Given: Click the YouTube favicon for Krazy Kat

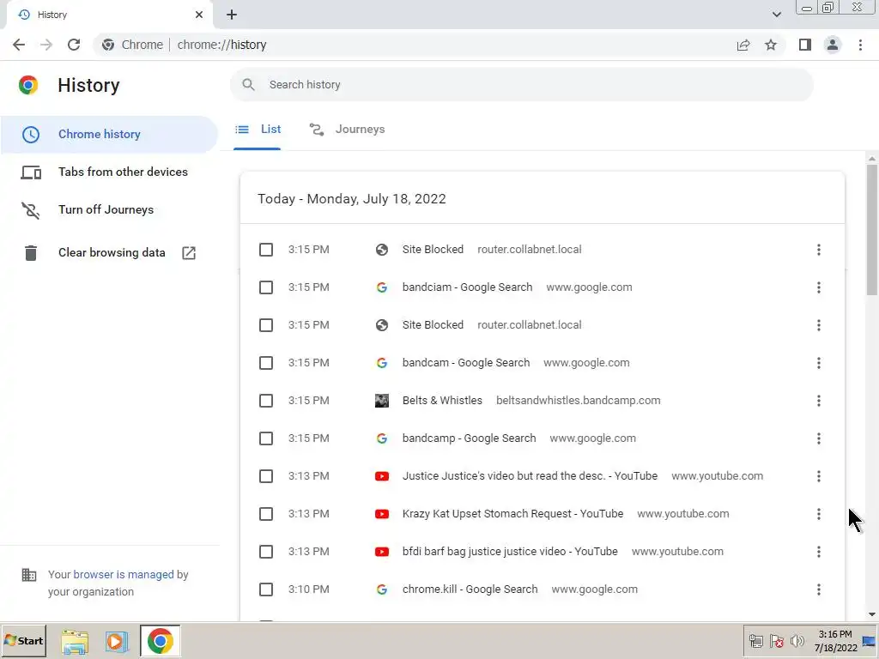Looking at the screenshot, I should click(382, 514).
